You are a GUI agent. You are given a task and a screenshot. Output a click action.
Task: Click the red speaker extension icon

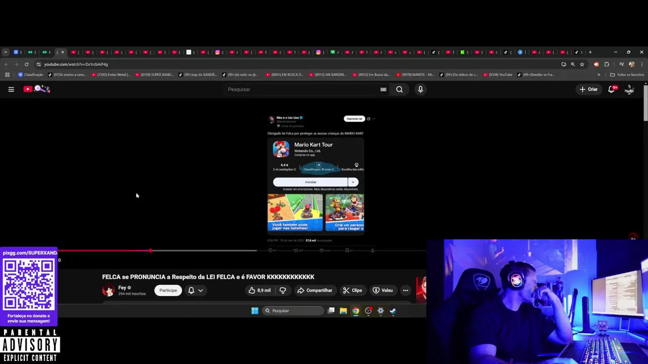coord(596,64)
